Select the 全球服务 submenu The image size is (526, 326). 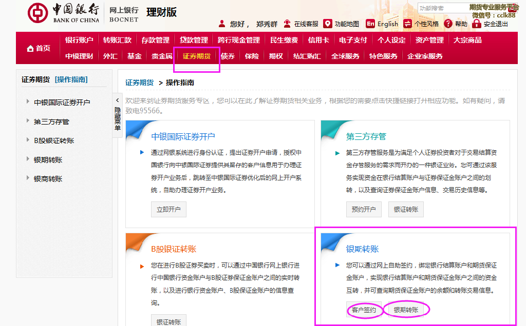[345, 56]
